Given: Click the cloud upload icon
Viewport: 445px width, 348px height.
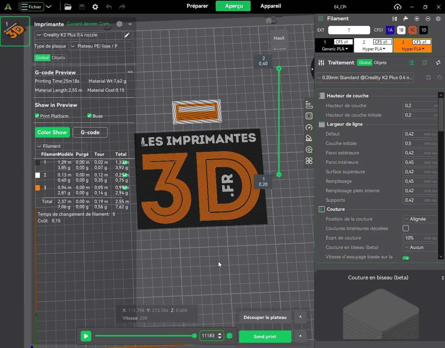Looking at the screenshot, I should click(397, 7).
